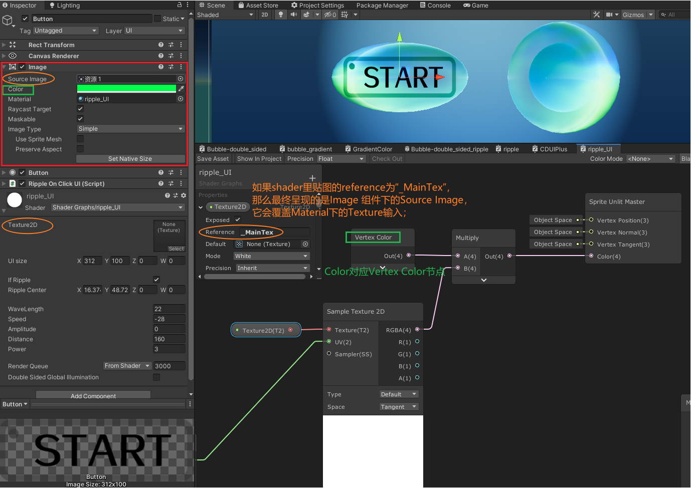The height and width of the screenshot is (488, 691).
Task: Add a new Shader Graph property with the plus icon
Action: tap(312, 178)
